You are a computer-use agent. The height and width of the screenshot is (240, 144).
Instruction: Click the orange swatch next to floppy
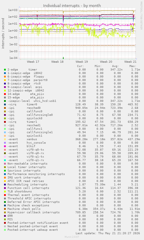coord(5,77)
